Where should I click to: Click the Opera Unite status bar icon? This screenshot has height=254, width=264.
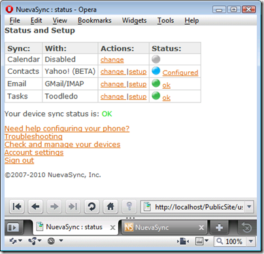32,241
